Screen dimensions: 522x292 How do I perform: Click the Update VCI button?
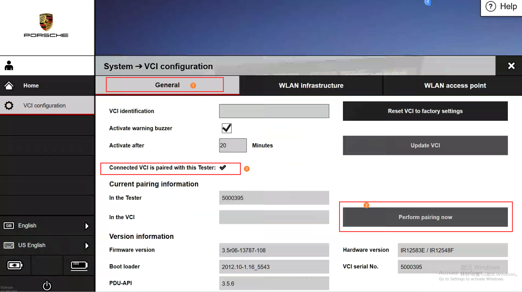(x=425, y=145)
